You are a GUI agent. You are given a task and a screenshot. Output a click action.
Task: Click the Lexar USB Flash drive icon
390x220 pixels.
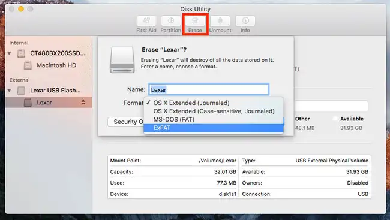pos(22,91)
